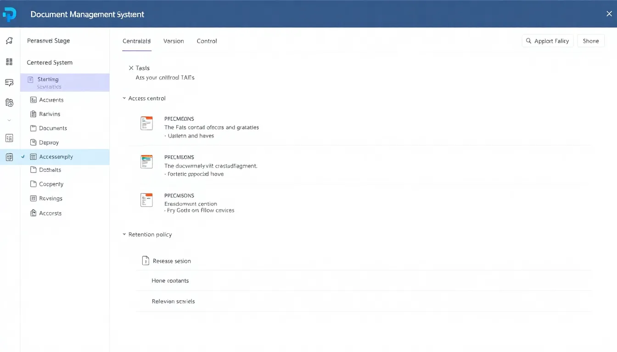617x352 pixels.
Task: Click the document thumbnail beside first PRECMEONS entry
Action: pyautogui.click(x=146, y=123)
